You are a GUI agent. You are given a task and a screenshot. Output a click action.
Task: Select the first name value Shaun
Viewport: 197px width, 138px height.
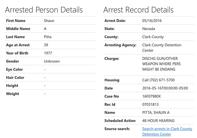point(49,21)
